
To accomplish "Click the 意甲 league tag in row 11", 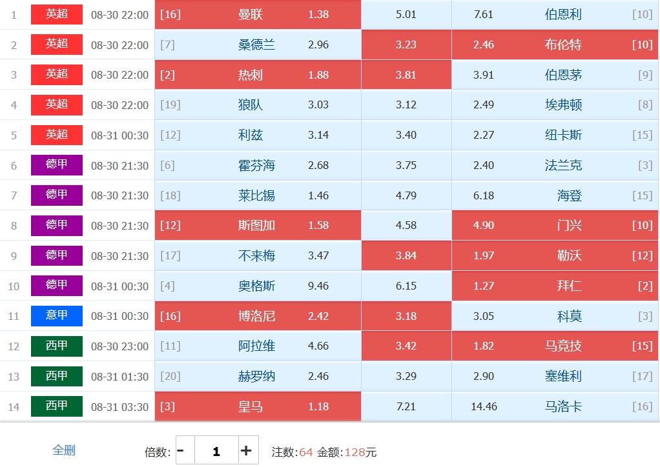I will point(57,316).
